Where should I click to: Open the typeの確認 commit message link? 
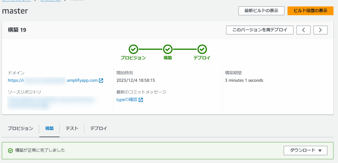pos(127,100)
